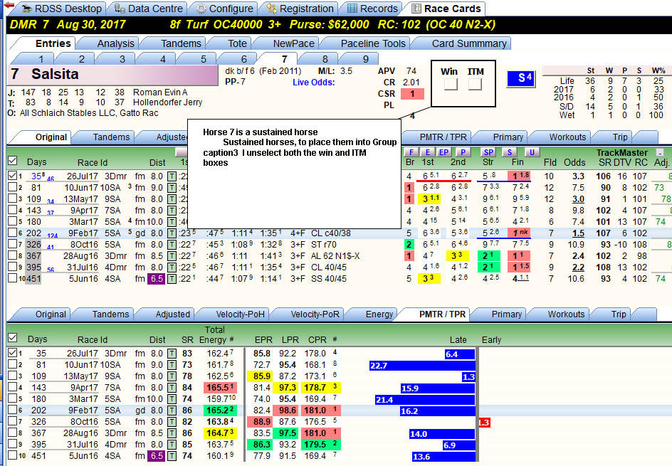Click the race class CL c40/38 cell
672x466 pixels.
[330, 233]
